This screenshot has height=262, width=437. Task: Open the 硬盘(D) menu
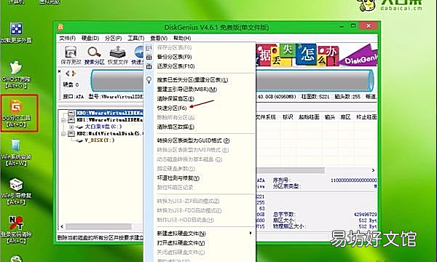[x=90, y=38]
